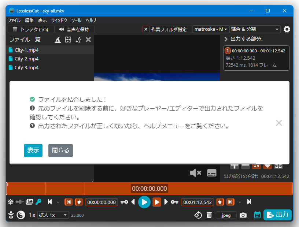The image size is (299, 227).
Task: Open the ファイル menu
Action: click(14, 20)
